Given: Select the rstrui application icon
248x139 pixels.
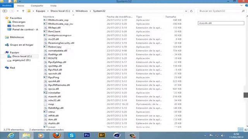Looking at the screenshot, I should [45, 112].
